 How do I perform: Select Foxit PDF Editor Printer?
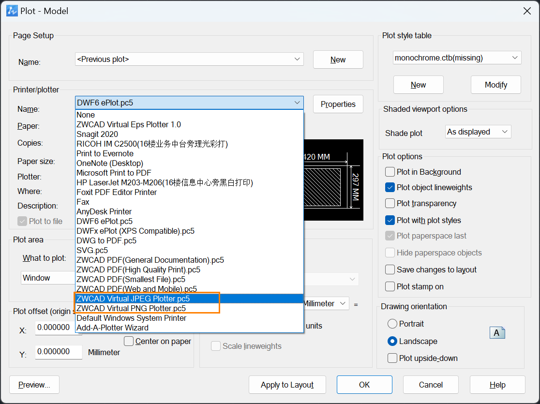pyautogui.click(x=189, y=192)
